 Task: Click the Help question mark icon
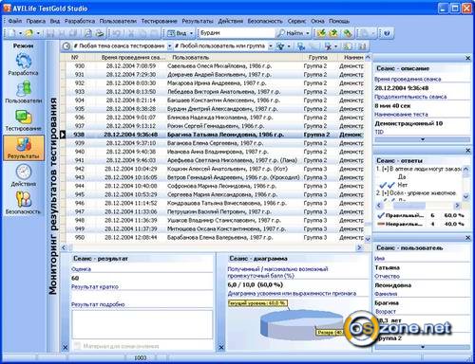click(387, 33)
